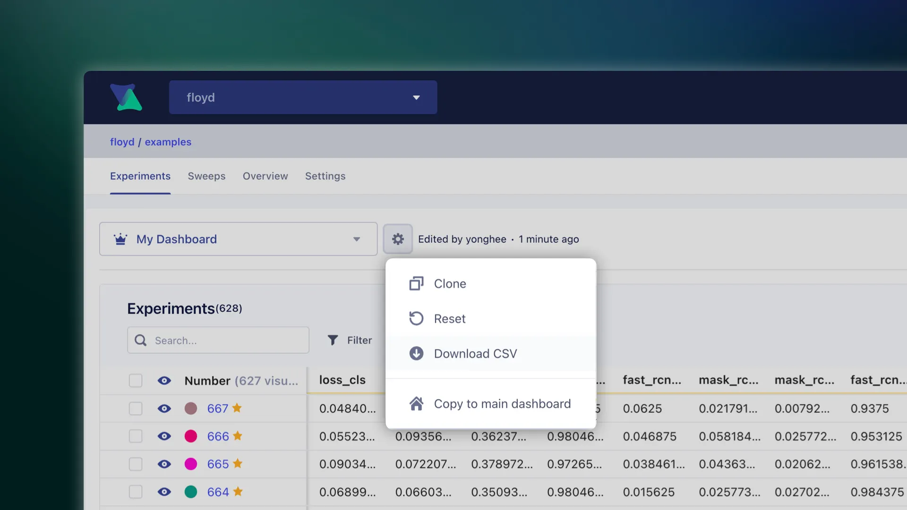
Task: Click the app logo in header
Action: [126, 97]
